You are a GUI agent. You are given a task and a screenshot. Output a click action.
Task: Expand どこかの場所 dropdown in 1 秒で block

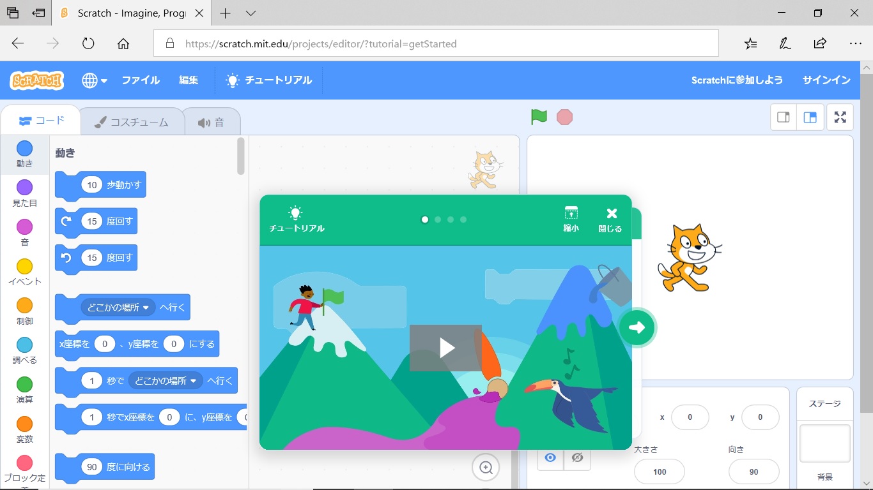click(166, 381)
